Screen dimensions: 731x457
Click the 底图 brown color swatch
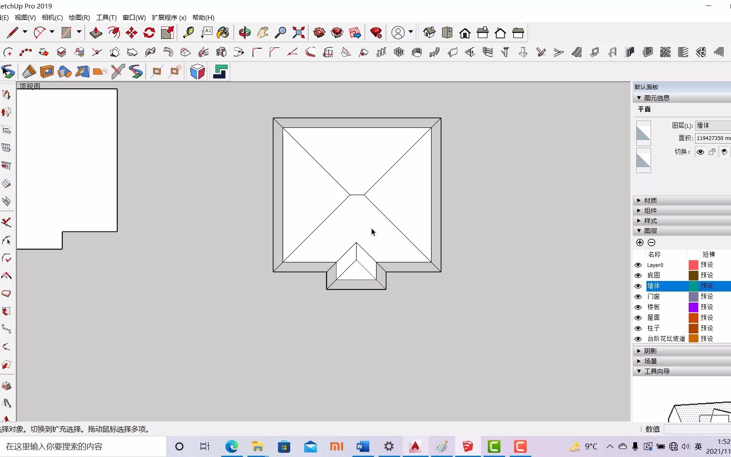[693, 275]
